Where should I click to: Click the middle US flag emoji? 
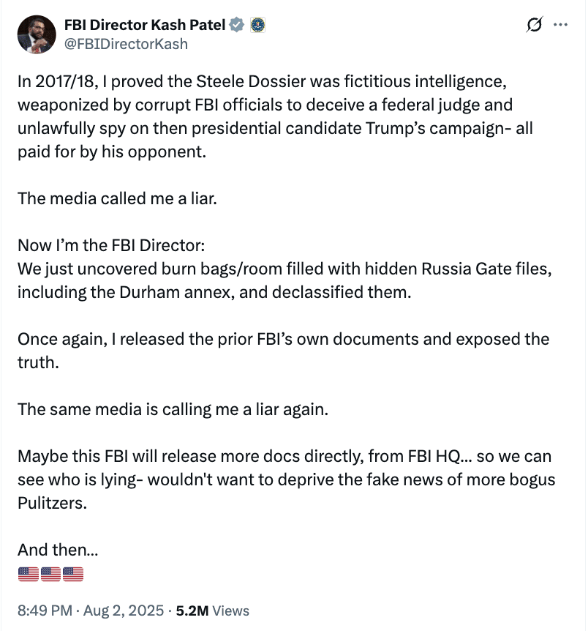point(50,575)
